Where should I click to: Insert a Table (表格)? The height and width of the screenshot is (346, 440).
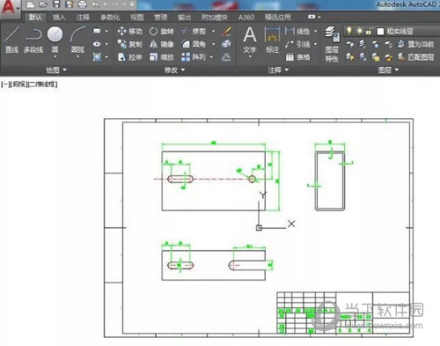[x=297, y=57]
